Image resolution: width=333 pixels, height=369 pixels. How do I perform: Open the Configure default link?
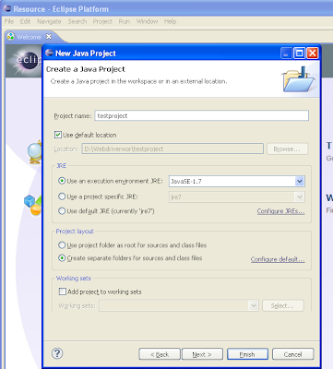[x=278, y=259]
